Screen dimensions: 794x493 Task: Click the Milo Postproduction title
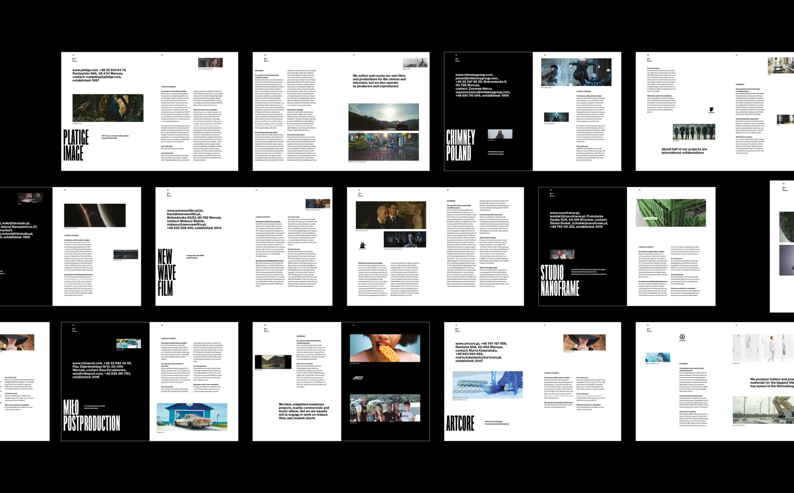pyautogui.click(x=91, y=416)
